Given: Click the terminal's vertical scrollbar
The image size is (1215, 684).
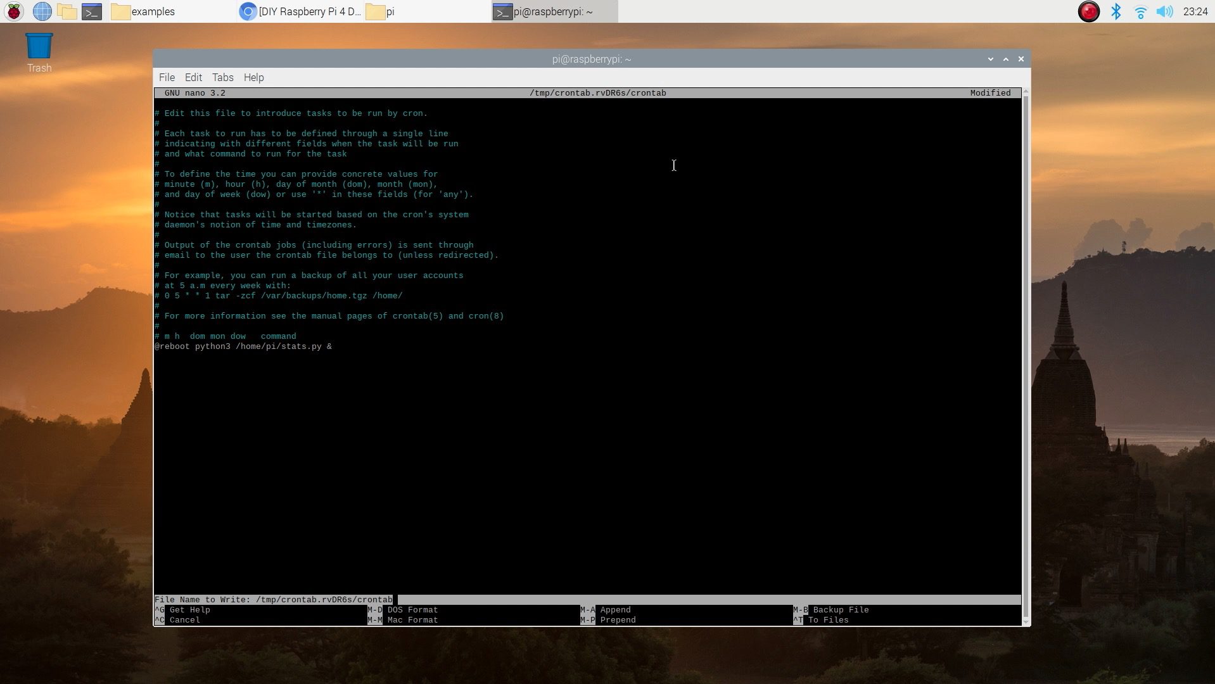Looking at the screenshot, I should click(x=1026, y=355).
